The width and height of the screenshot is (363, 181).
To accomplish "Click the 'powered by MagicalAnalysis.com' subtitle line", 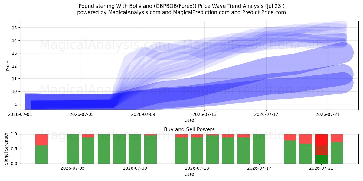I will tap(181, 12).
